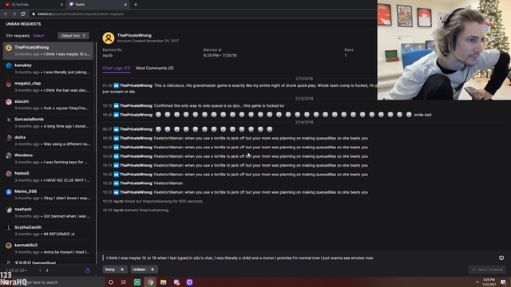Close the YouTube browser tab
Viewport: 511px width, 287px height.
coord(62,5)
